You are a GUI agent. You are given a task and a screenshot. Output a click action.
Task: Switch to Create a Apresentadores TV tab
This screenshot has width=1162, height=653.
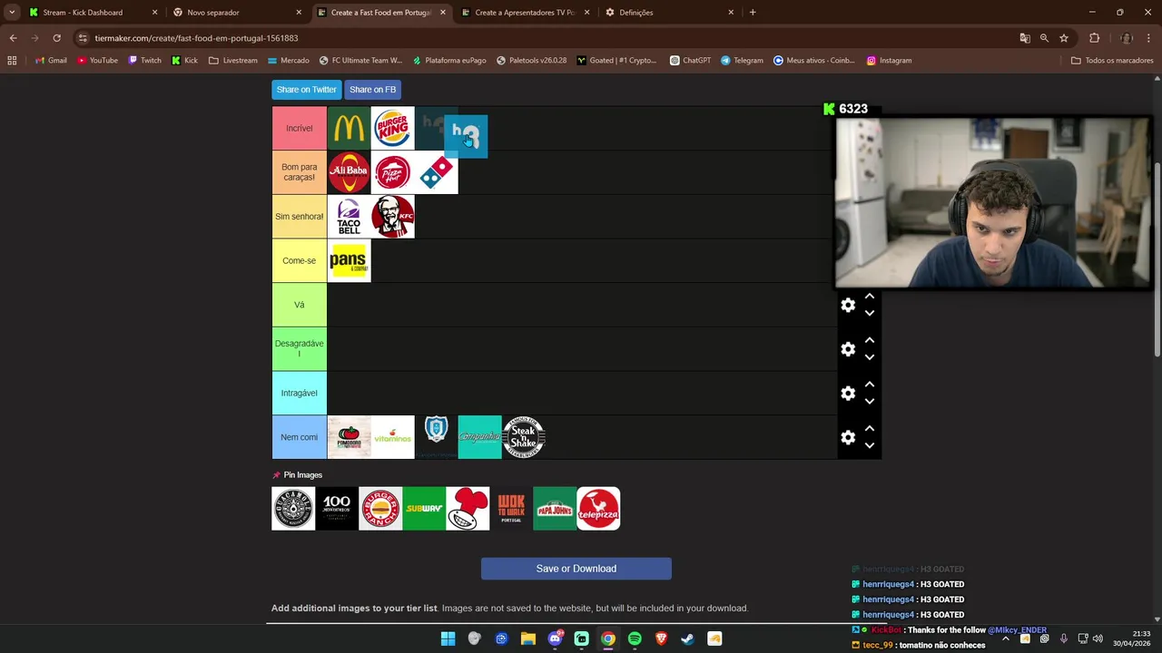pos(526,13)
